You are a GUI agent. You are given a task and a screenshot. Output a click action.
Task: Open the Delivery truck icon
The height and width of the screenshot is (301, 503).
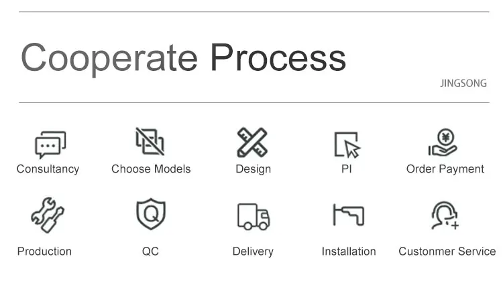[x=254, y=217]
